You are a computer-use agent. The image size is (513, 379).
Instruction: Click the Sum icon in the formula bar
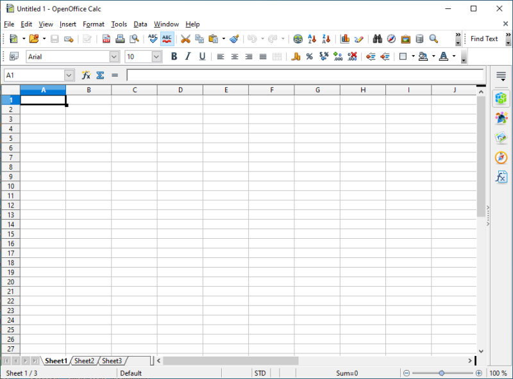point(100,76)
